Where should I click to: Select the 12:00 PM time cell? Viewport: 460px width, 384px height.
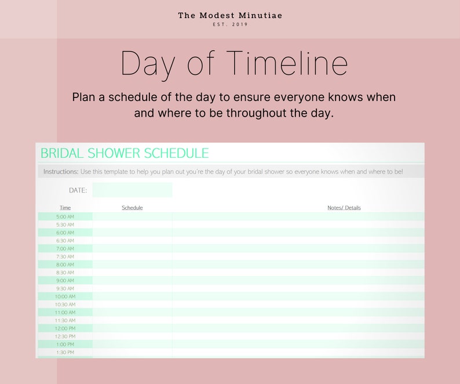65,328
